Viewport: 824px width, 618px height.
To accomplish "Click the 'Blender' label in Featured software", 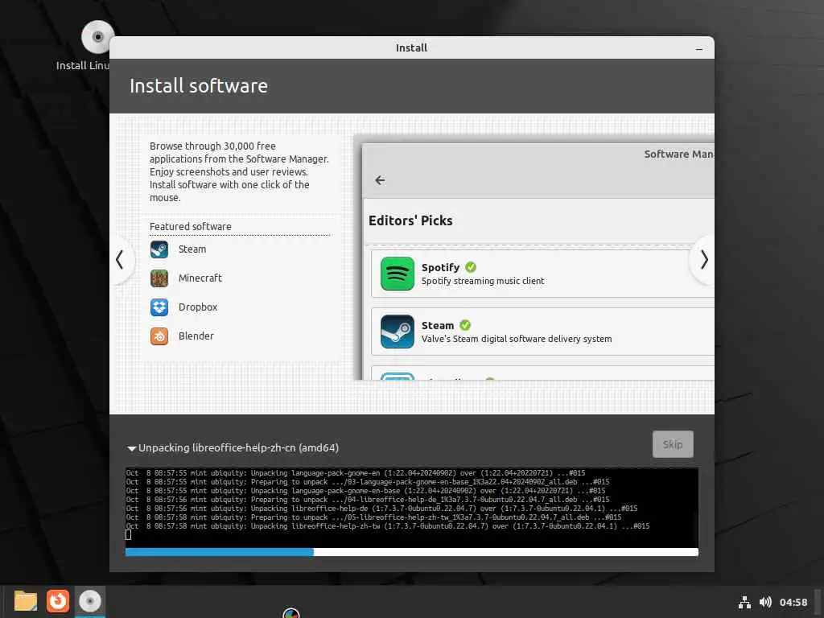I will (196, 336).
